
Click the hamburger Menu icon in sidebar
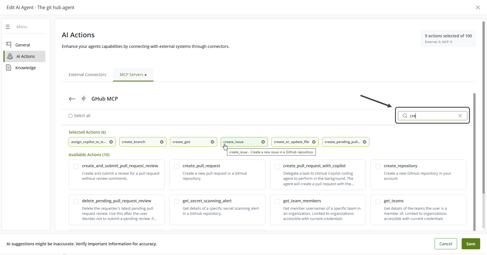click(x=8, y=27)
